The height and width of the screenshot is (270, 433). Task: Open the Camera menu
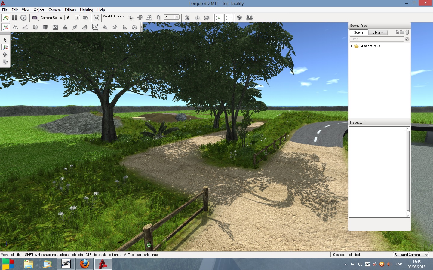pos(54,10)
